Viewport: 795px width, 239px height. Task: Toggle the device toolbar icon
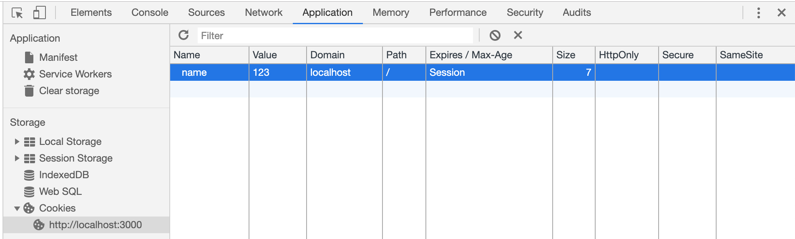coord(39,13)
